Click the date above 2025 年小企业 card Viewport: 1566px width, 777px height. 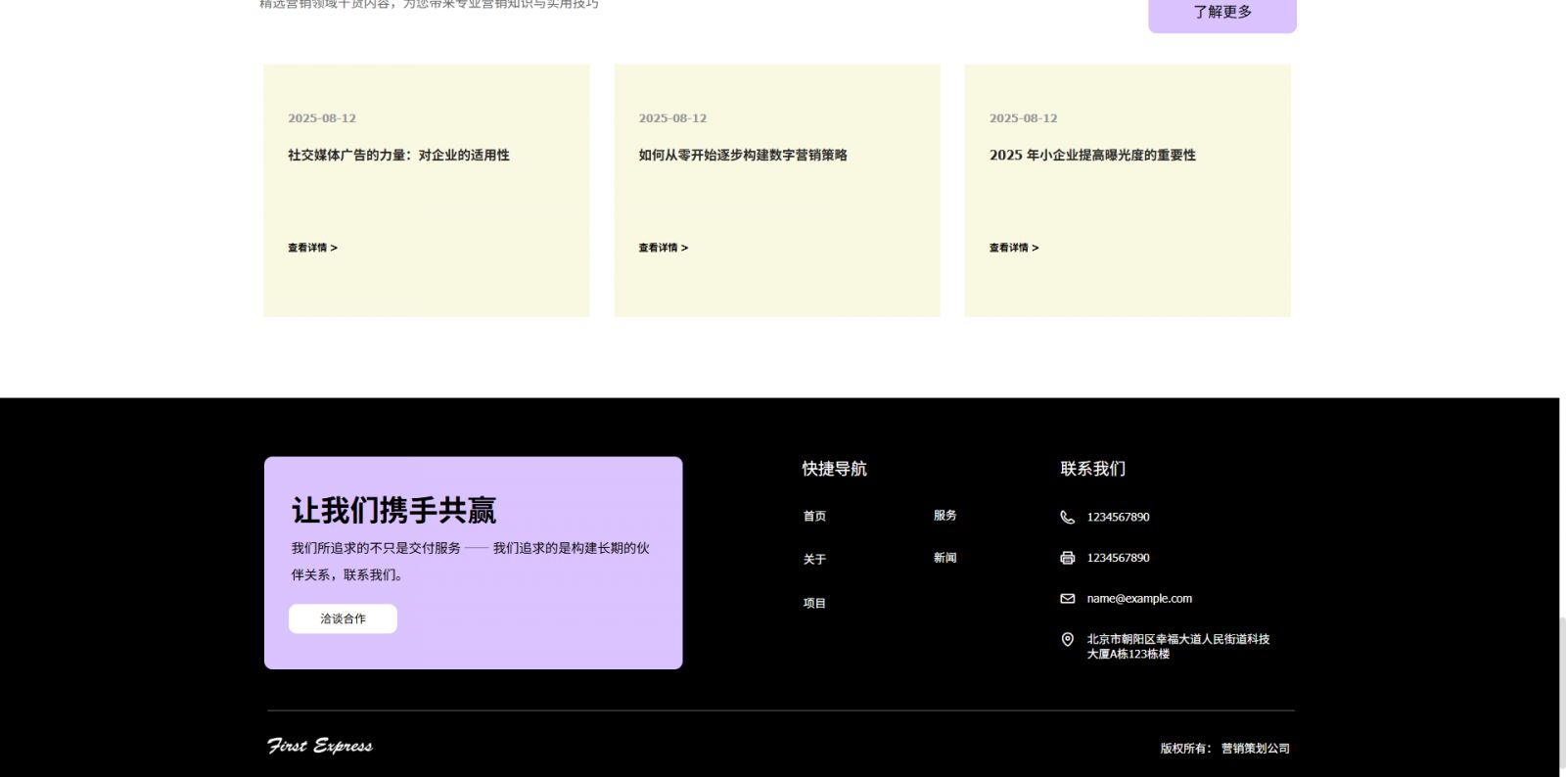tap(1023, 118)
